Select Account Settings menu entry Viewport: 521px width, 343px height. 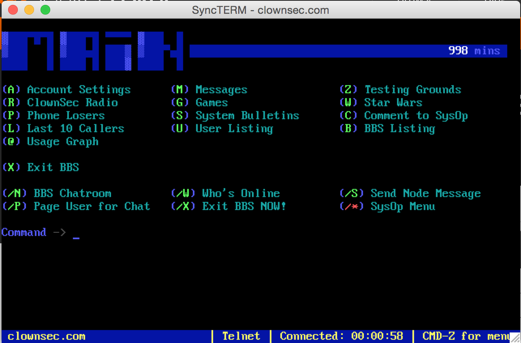click(x=67, y=90)
